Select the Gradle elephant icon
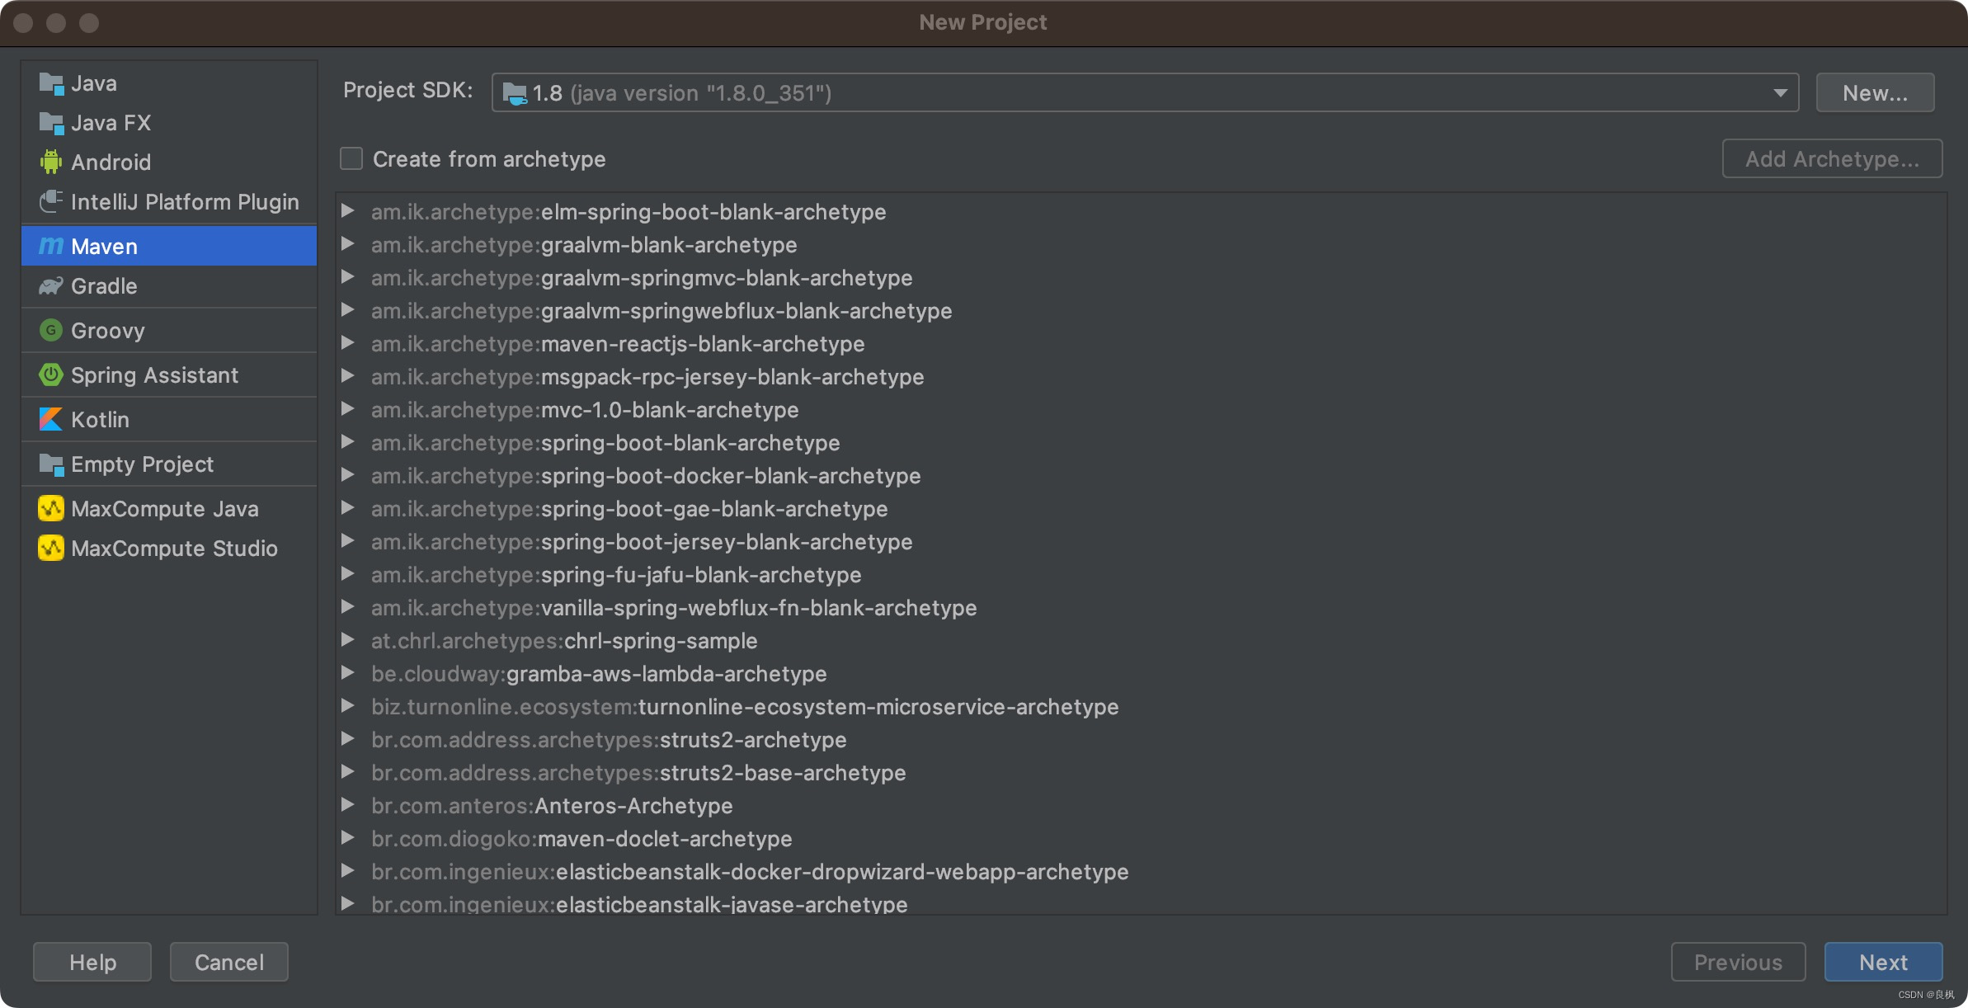The height and width of the screenshot is (1008, 1968). coord(51,286)
